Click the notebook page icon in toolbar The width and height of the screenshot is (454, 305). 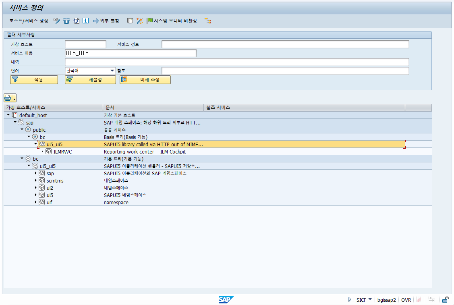(130, 21)
